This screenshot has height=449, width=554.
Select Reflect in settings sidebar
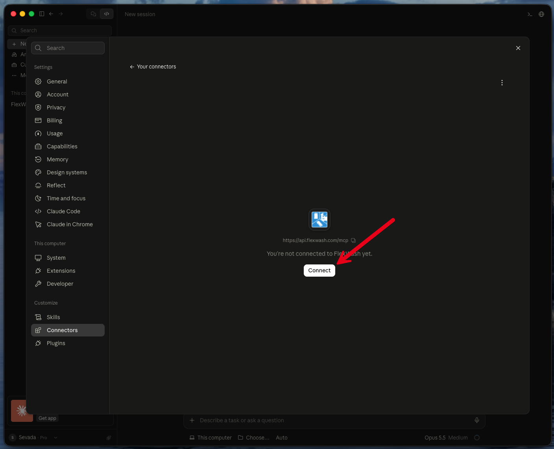(x=68, y=185)
